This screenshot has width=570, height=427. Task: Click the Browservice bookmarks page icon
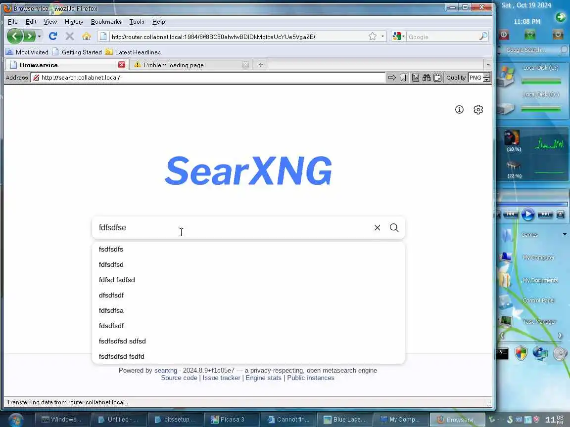coord(416,77)
